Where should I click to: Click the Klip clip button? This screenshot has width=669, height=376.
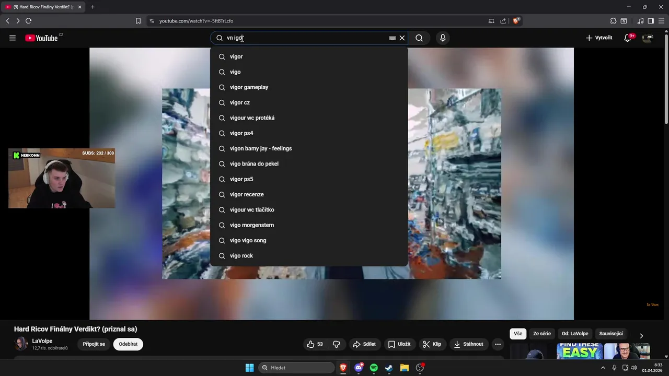pos(432,344)
